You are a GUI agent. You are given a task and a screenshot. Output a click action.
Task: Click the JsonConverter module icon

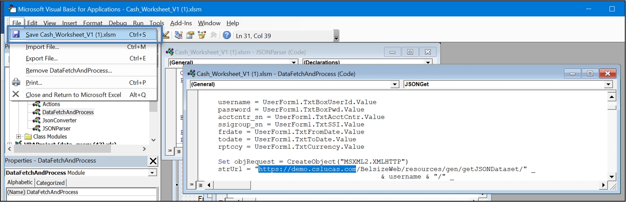37,120
